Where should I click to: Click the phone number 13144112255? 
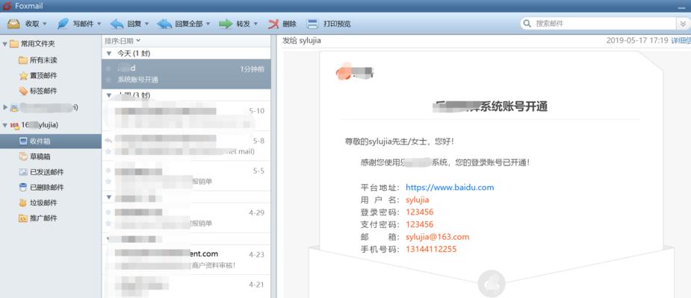431,250
